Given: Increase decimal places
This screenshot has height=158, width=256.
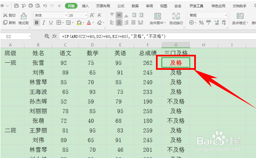Looking at the screenshot, I should point(216,23).
